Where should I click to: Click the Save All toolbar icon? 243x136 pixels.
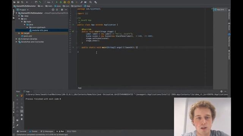click(x=18, y=2)
